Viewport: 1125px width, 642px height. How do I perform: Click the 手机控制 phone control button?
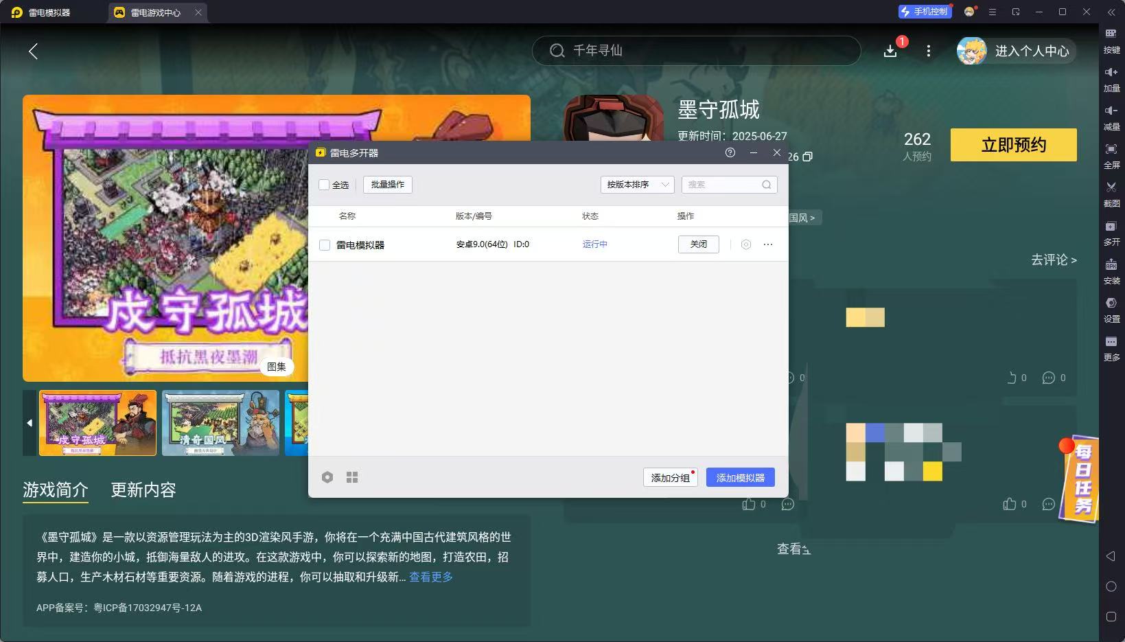tap(925, 12)
